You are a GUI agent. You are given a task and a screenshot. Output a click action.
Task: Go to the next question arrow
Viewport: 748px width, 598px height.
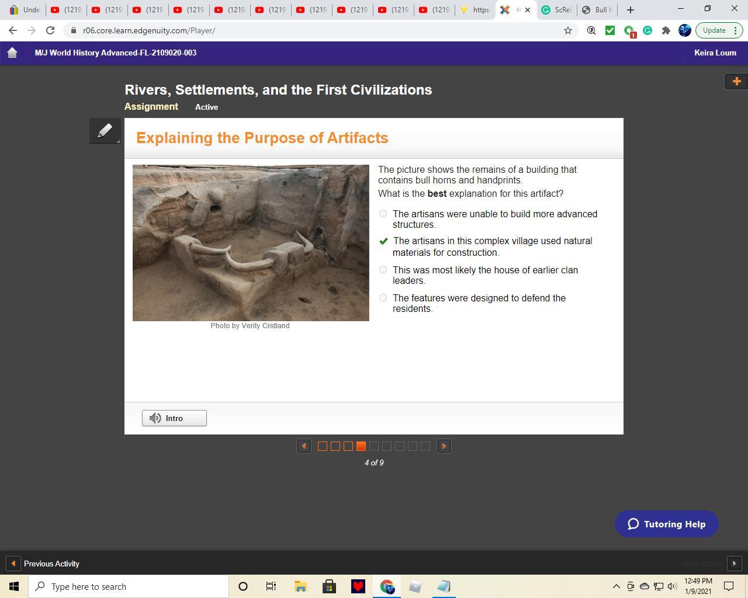(x=444, y=446)
